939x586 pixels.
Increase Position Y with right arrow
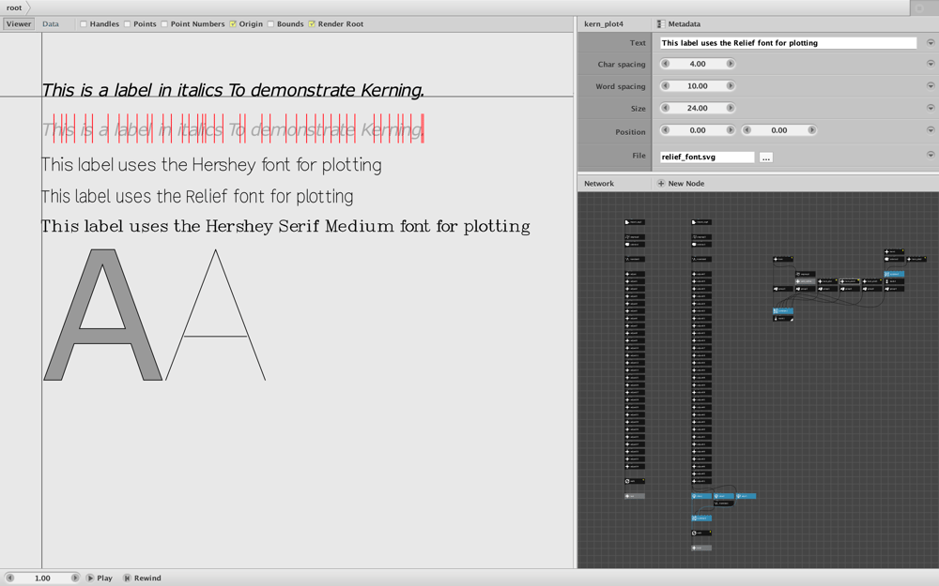[811, 129]
